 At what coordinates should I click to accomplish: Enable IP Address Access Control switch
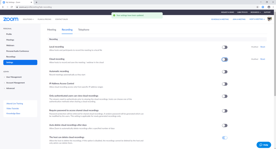225,84
